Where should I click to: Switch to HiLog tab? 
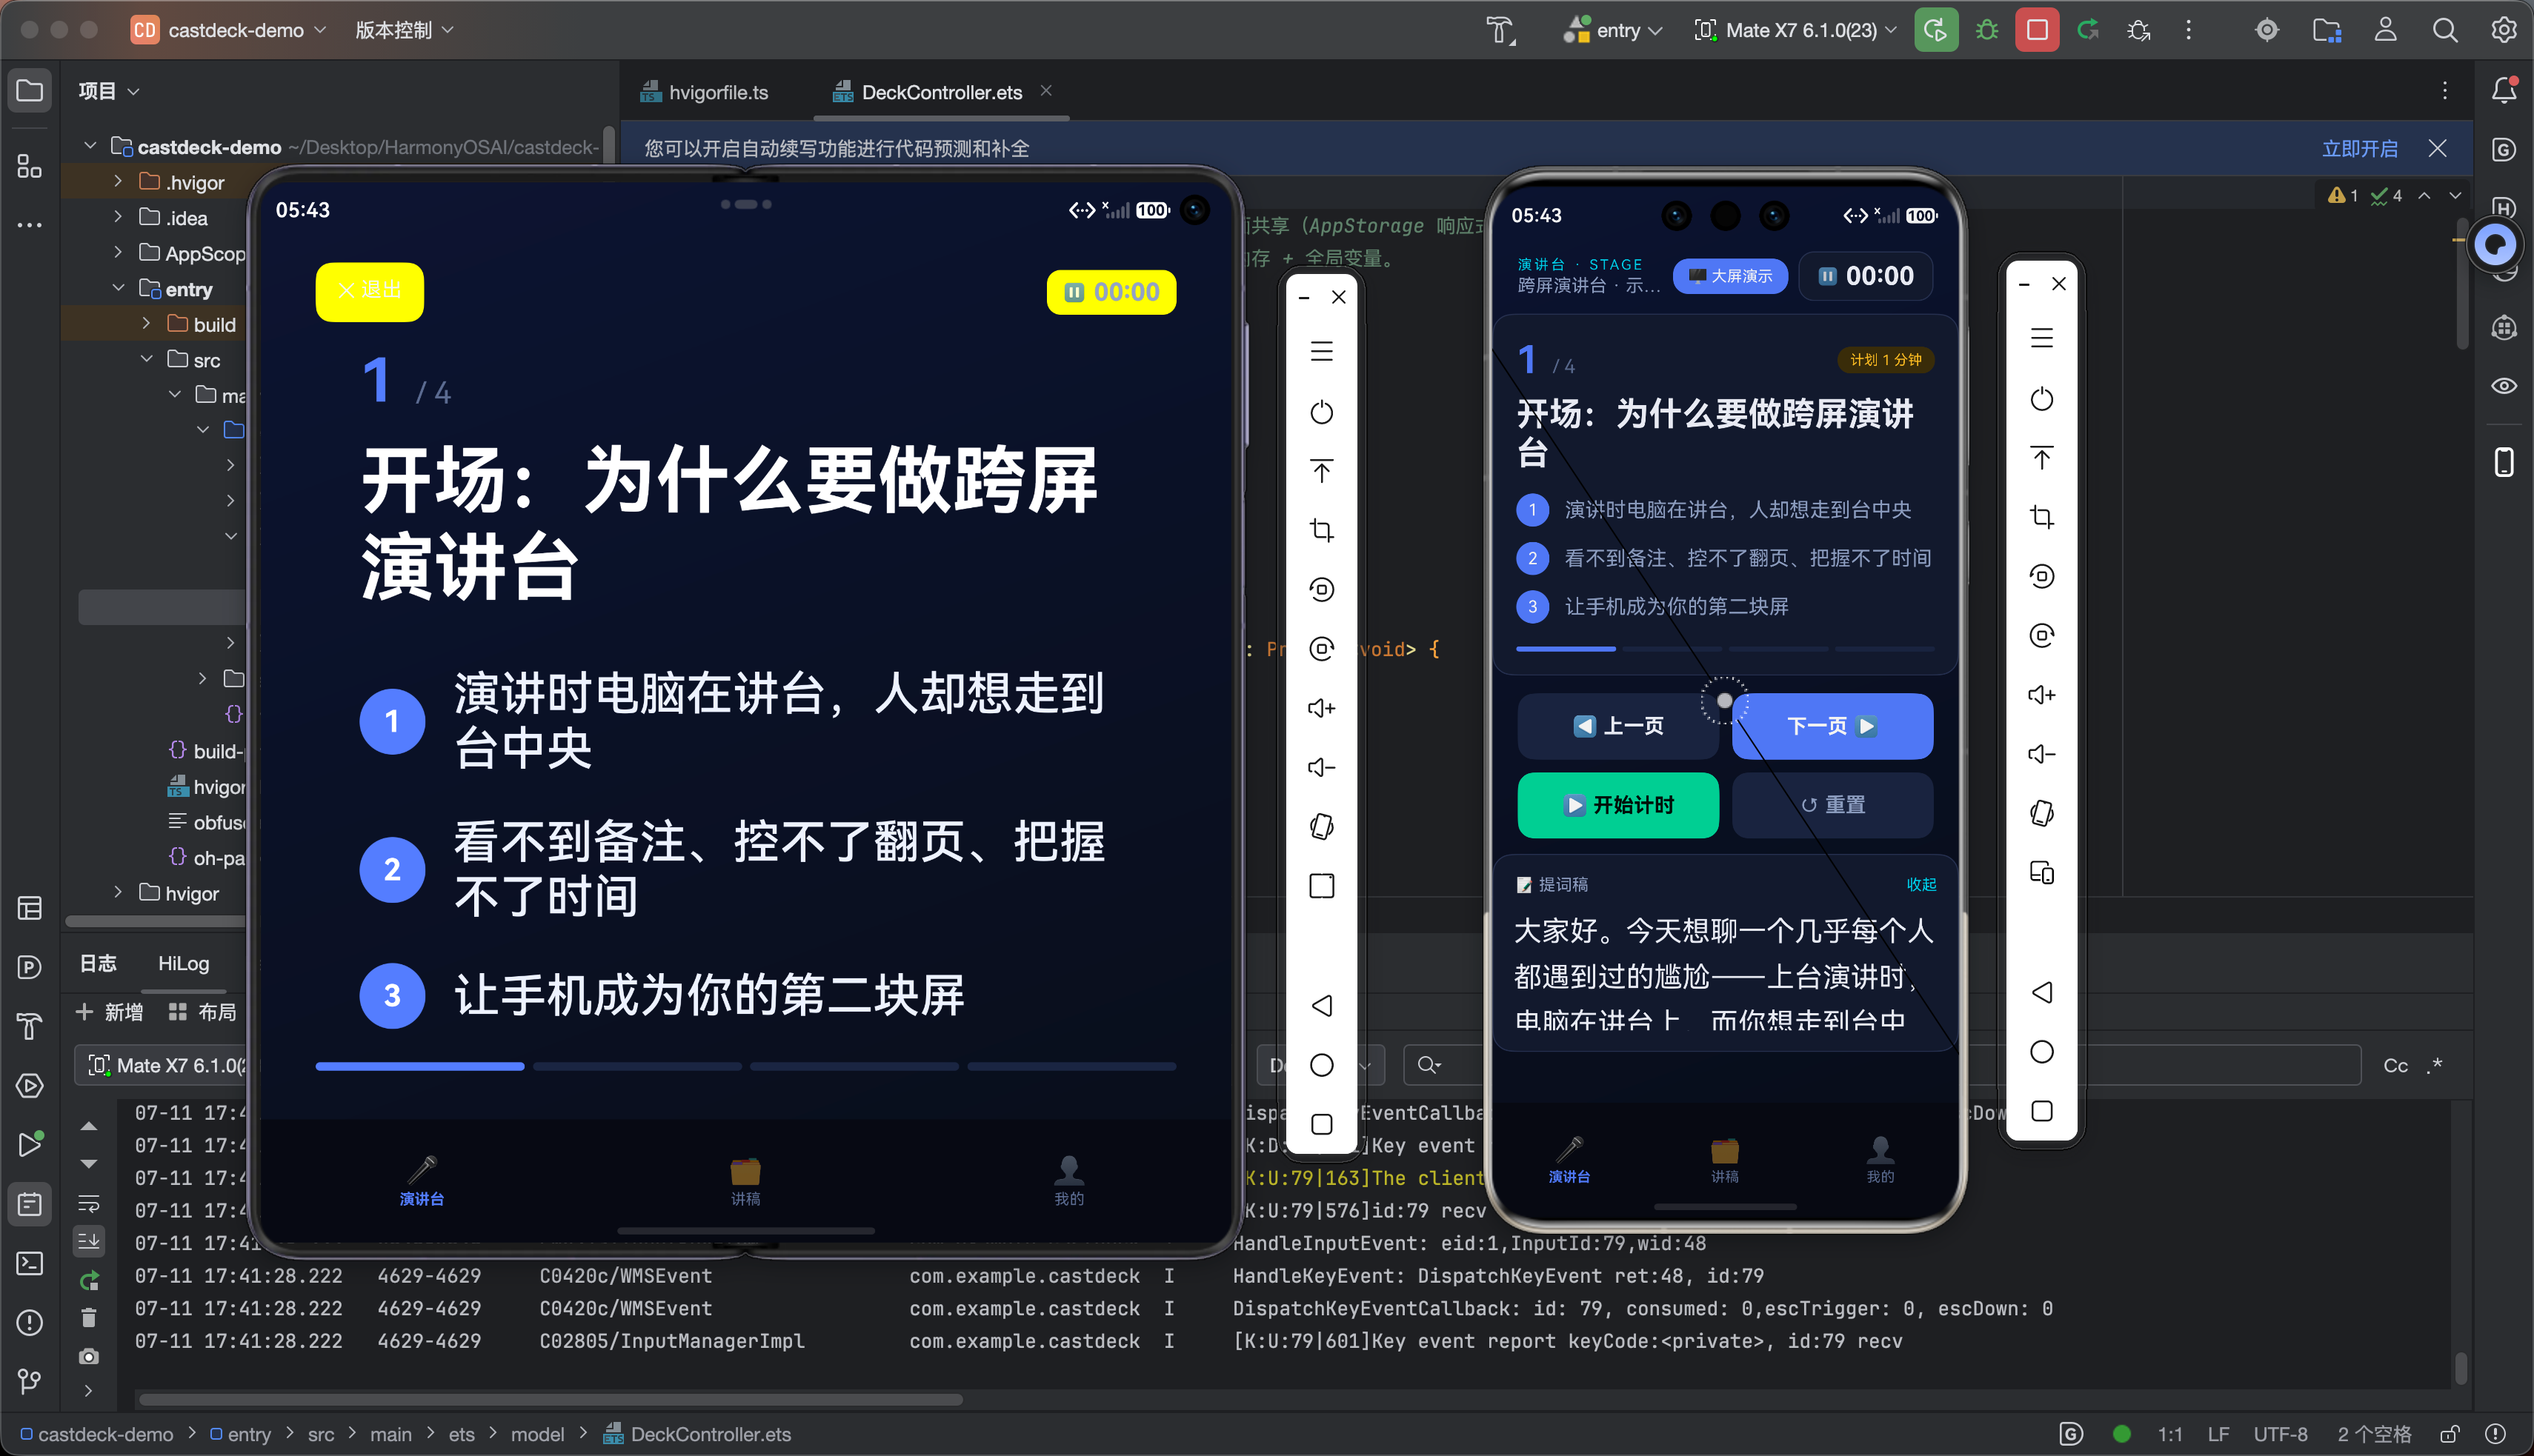pyautogui.click(x=183, y=963)
